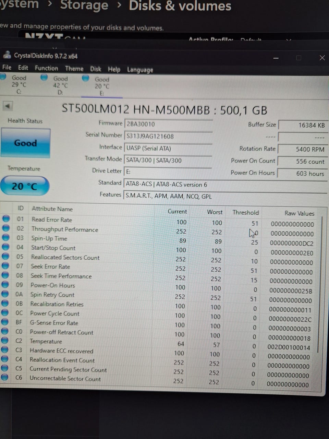Click the Good health status button
Viewport: 329px width, 439px height.
click(26, 143)
